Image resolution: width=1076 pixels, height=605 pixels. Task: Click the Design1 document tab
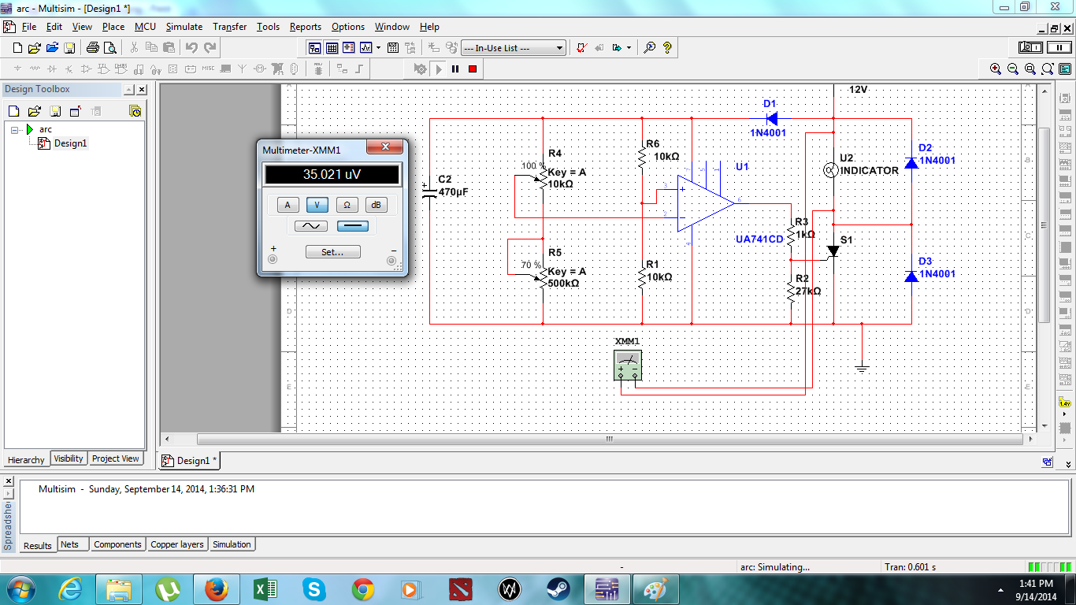(x=190, y=461)
